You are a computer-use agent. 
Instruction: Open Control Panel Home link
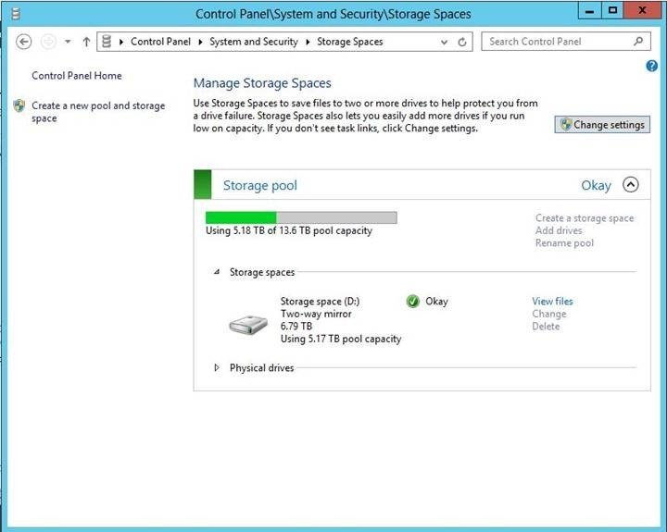point(77,76)
